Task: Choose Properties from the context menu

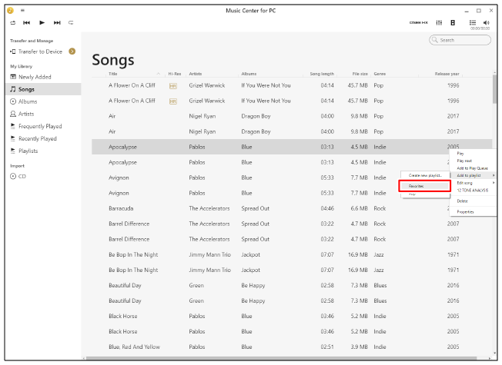Action: coord(466,211)
